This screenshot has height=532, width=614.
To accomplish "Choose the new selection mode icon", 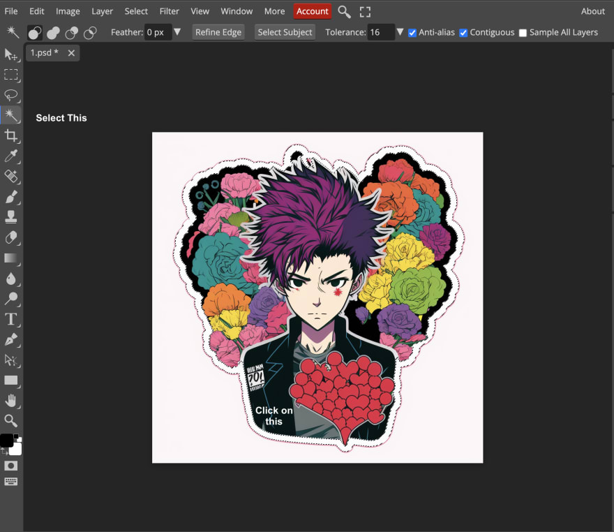I will click(35, 33).
